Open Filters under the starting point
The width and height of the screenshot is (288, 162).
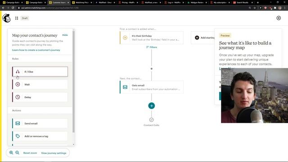pyautogui.click(x=152, y=47)
